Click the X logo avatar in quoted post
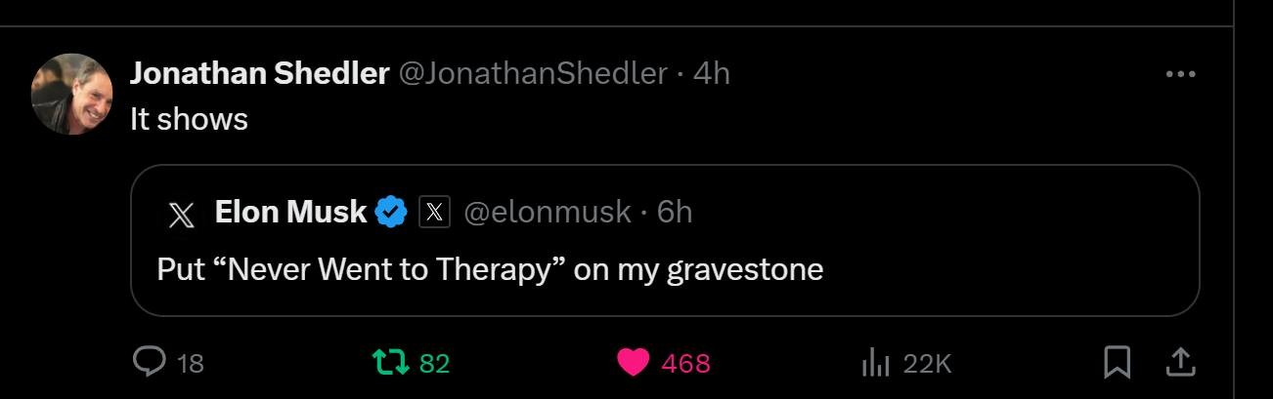 [181, 214]
